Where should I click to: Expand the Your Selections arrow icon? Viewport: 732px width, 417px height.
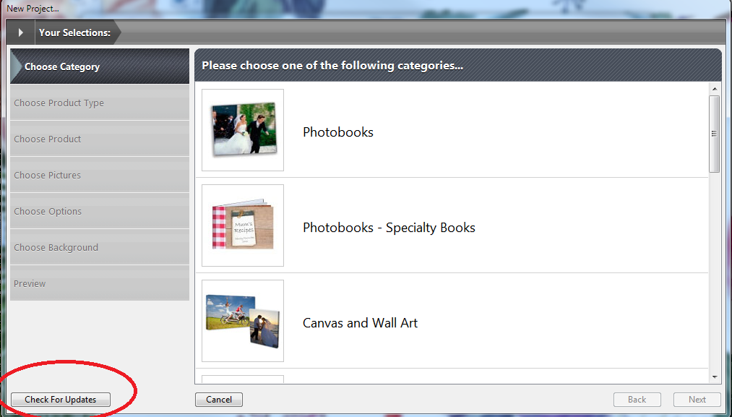coord(20,33)
